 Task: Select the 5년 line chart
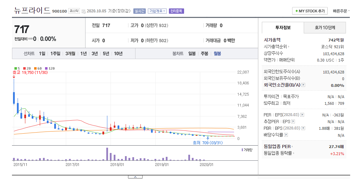point(106,53)
